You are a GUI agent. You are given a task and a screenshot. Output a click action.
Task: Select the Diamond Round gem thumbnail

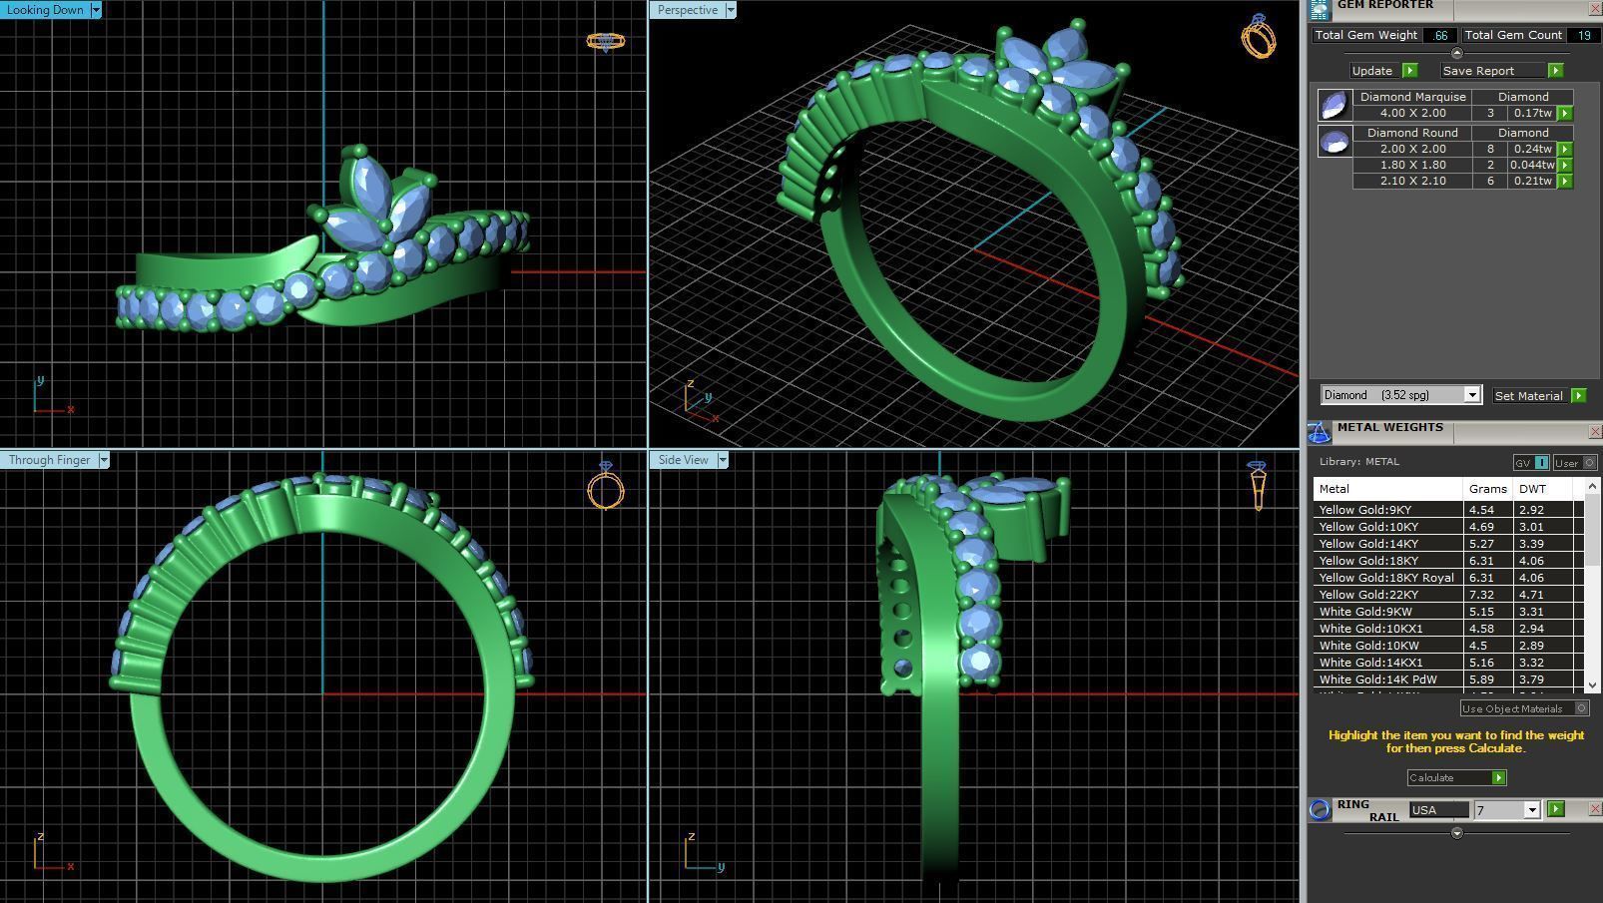coord(1335,141)
